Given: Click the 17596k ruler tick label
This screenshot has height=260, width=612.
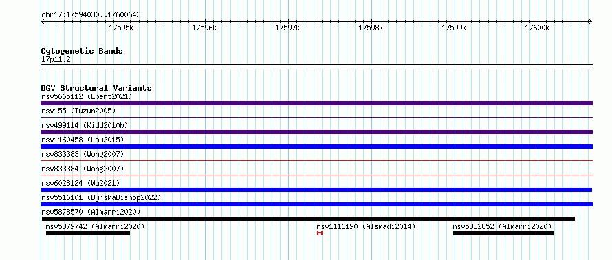Looking at the screenshot, I should click(x=204, y=28).
